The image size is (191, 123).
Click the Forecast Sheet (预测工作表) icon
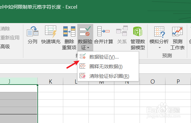pos(177,31)
